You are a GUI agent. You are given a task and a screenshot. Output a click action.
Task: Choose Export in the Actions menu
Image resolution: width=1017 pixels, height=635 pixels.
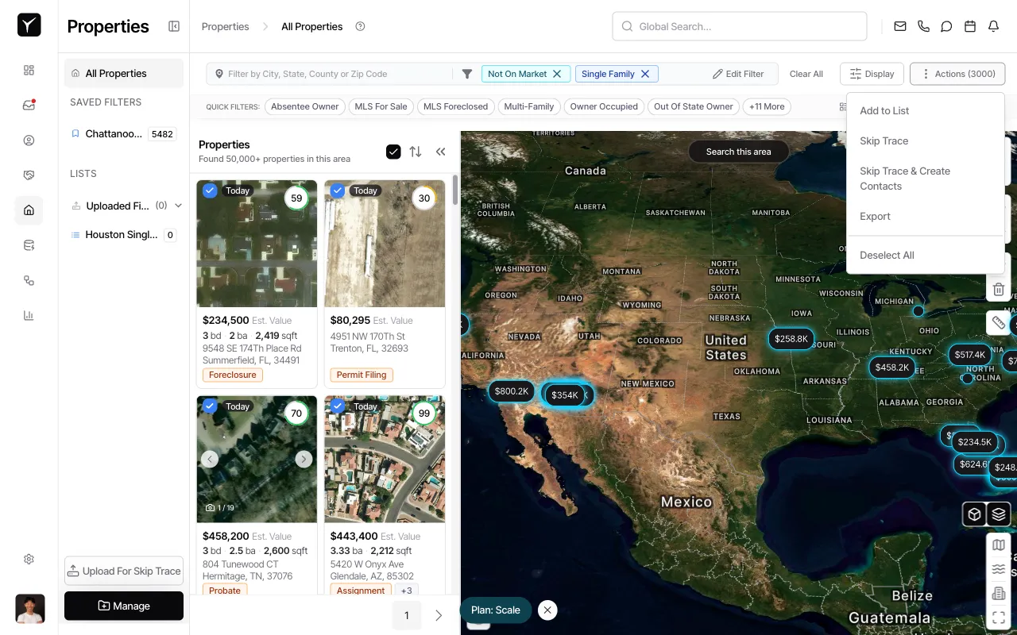point(875,216)
